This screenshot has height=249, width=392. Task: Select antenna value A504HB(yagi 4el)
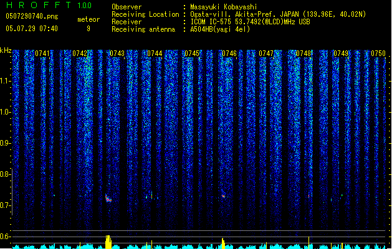point(220,29)
